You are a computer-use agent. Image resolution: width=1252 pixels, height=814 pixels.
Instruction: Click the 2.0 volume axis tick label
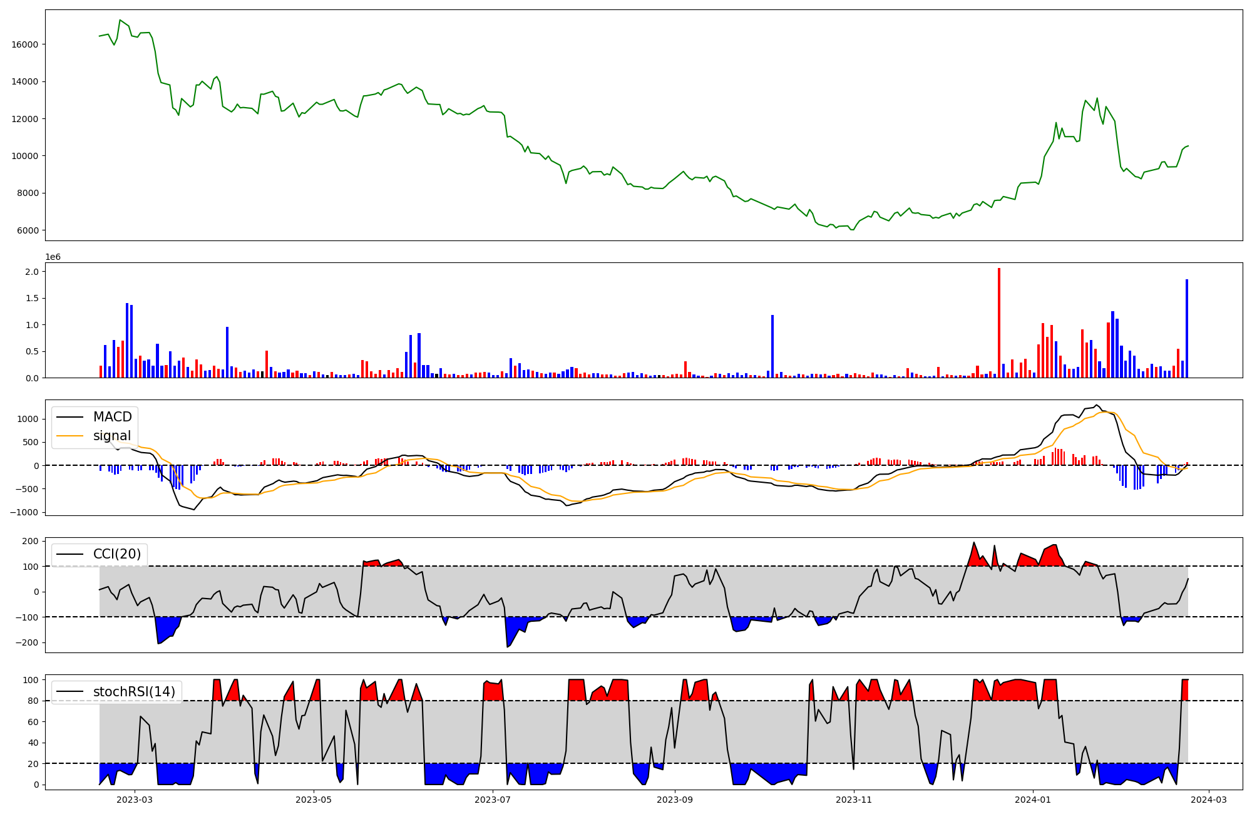tap(32, 272)
